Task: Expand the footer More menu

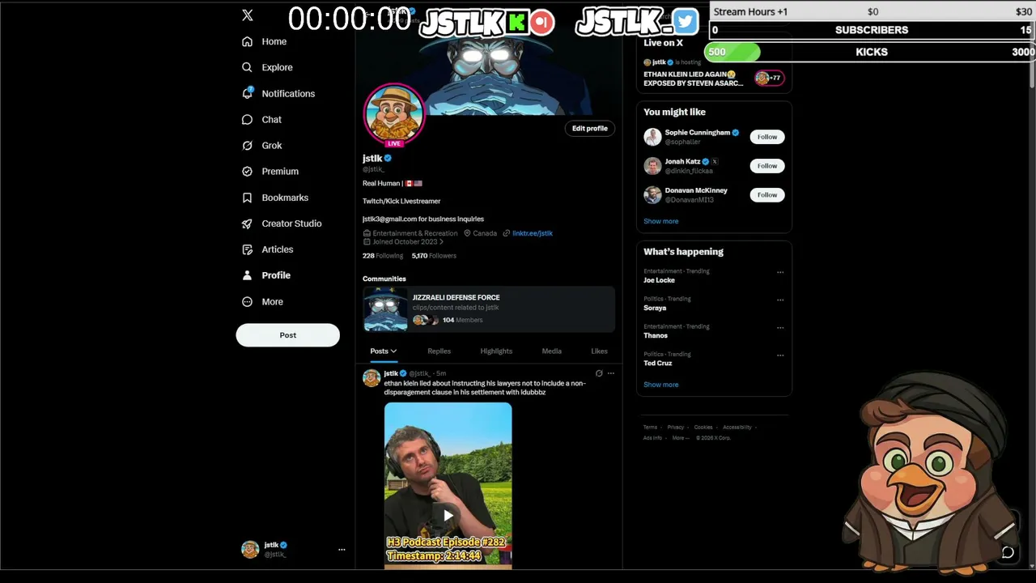Action: 681,438
